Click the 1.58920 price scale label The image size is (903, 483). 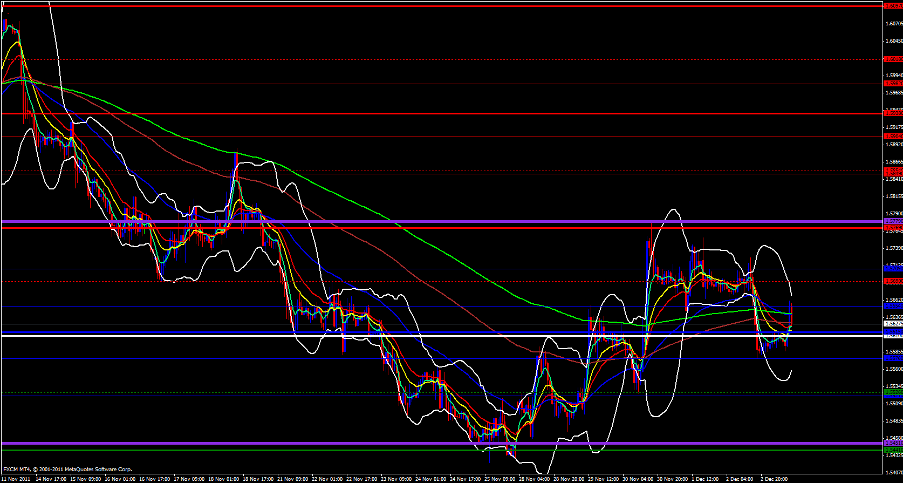pos(894,144)
